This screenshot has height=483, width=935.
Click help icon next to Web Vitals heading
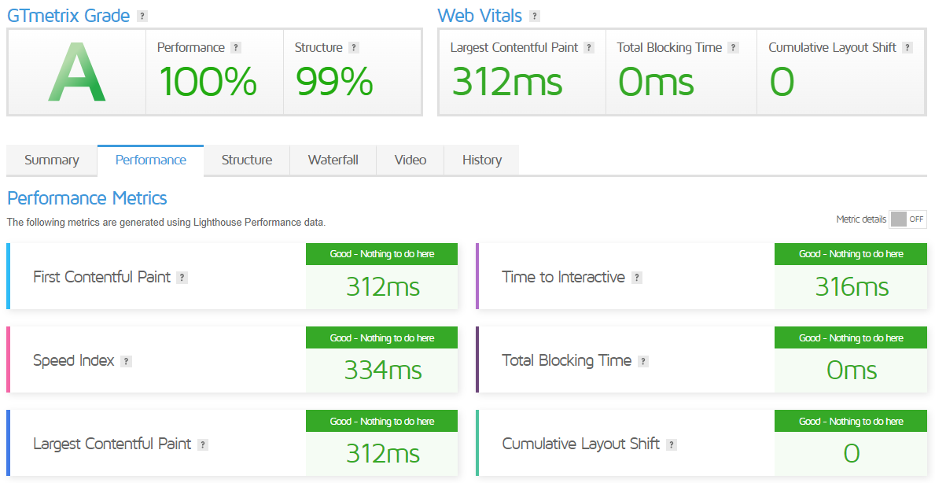[x=534, y=16]
